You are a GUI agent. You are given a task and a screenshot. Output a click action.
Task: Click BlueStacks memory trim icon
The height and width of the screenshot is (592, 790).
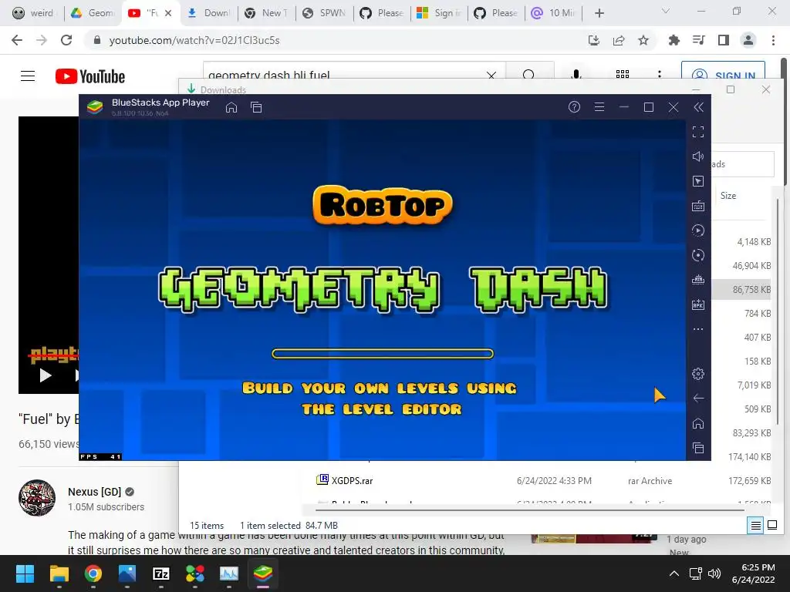(698, 280)
